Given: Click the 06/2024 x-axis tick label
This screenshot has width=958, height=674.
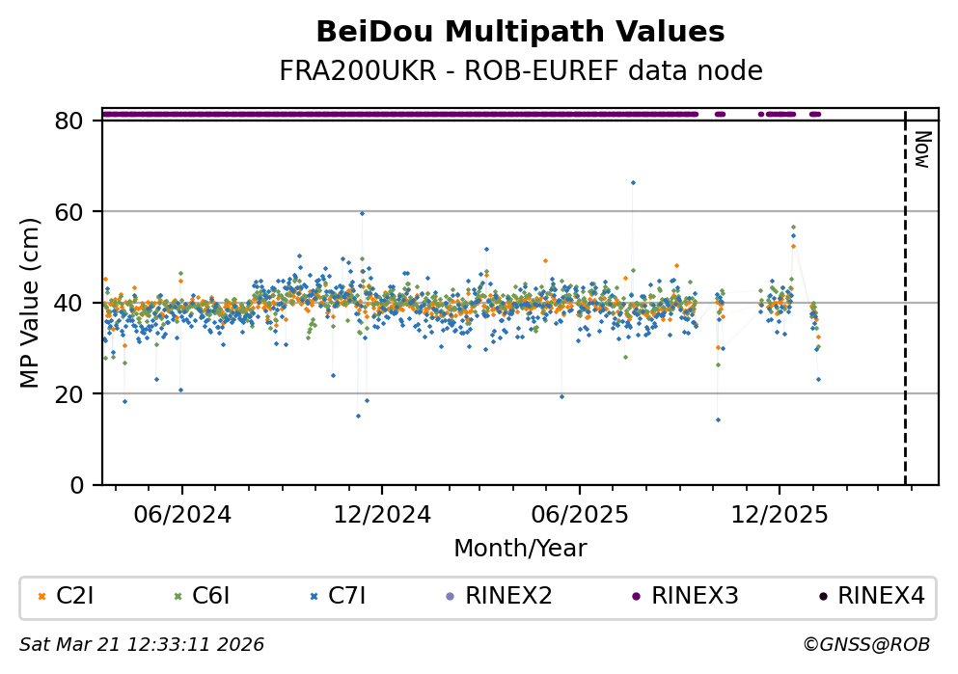Looking at the screenshot, I should pos(182,515).
